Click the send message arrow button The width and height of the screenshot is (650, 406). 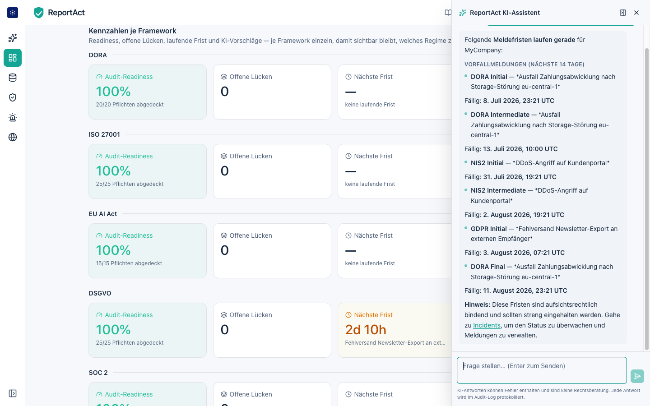tap(637, 376)
